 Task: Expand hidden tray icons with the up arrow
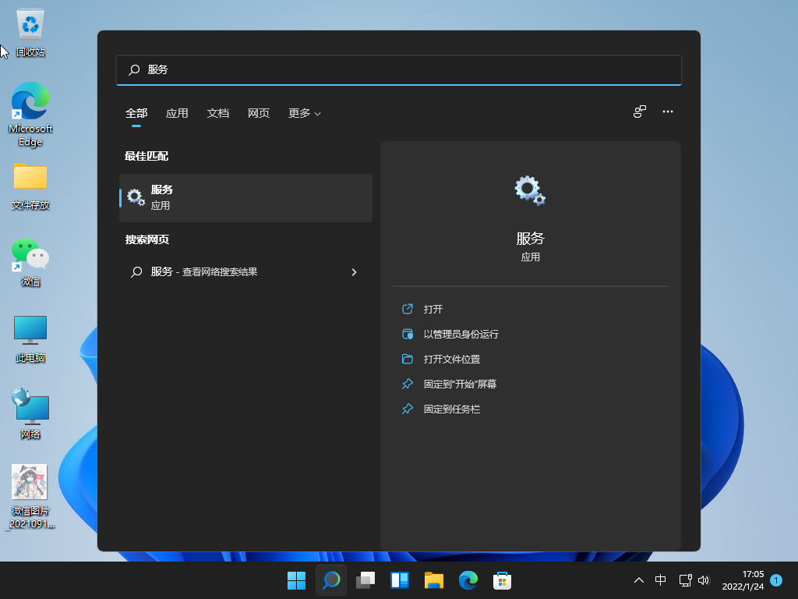(638, 580)
